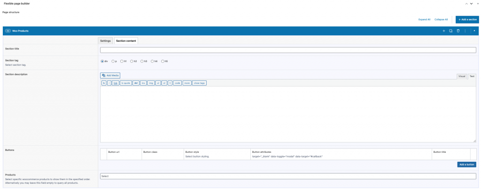The height and width of the screenshot is (189, 481).
Task: Insert the more tag
Action: point(187,83)
